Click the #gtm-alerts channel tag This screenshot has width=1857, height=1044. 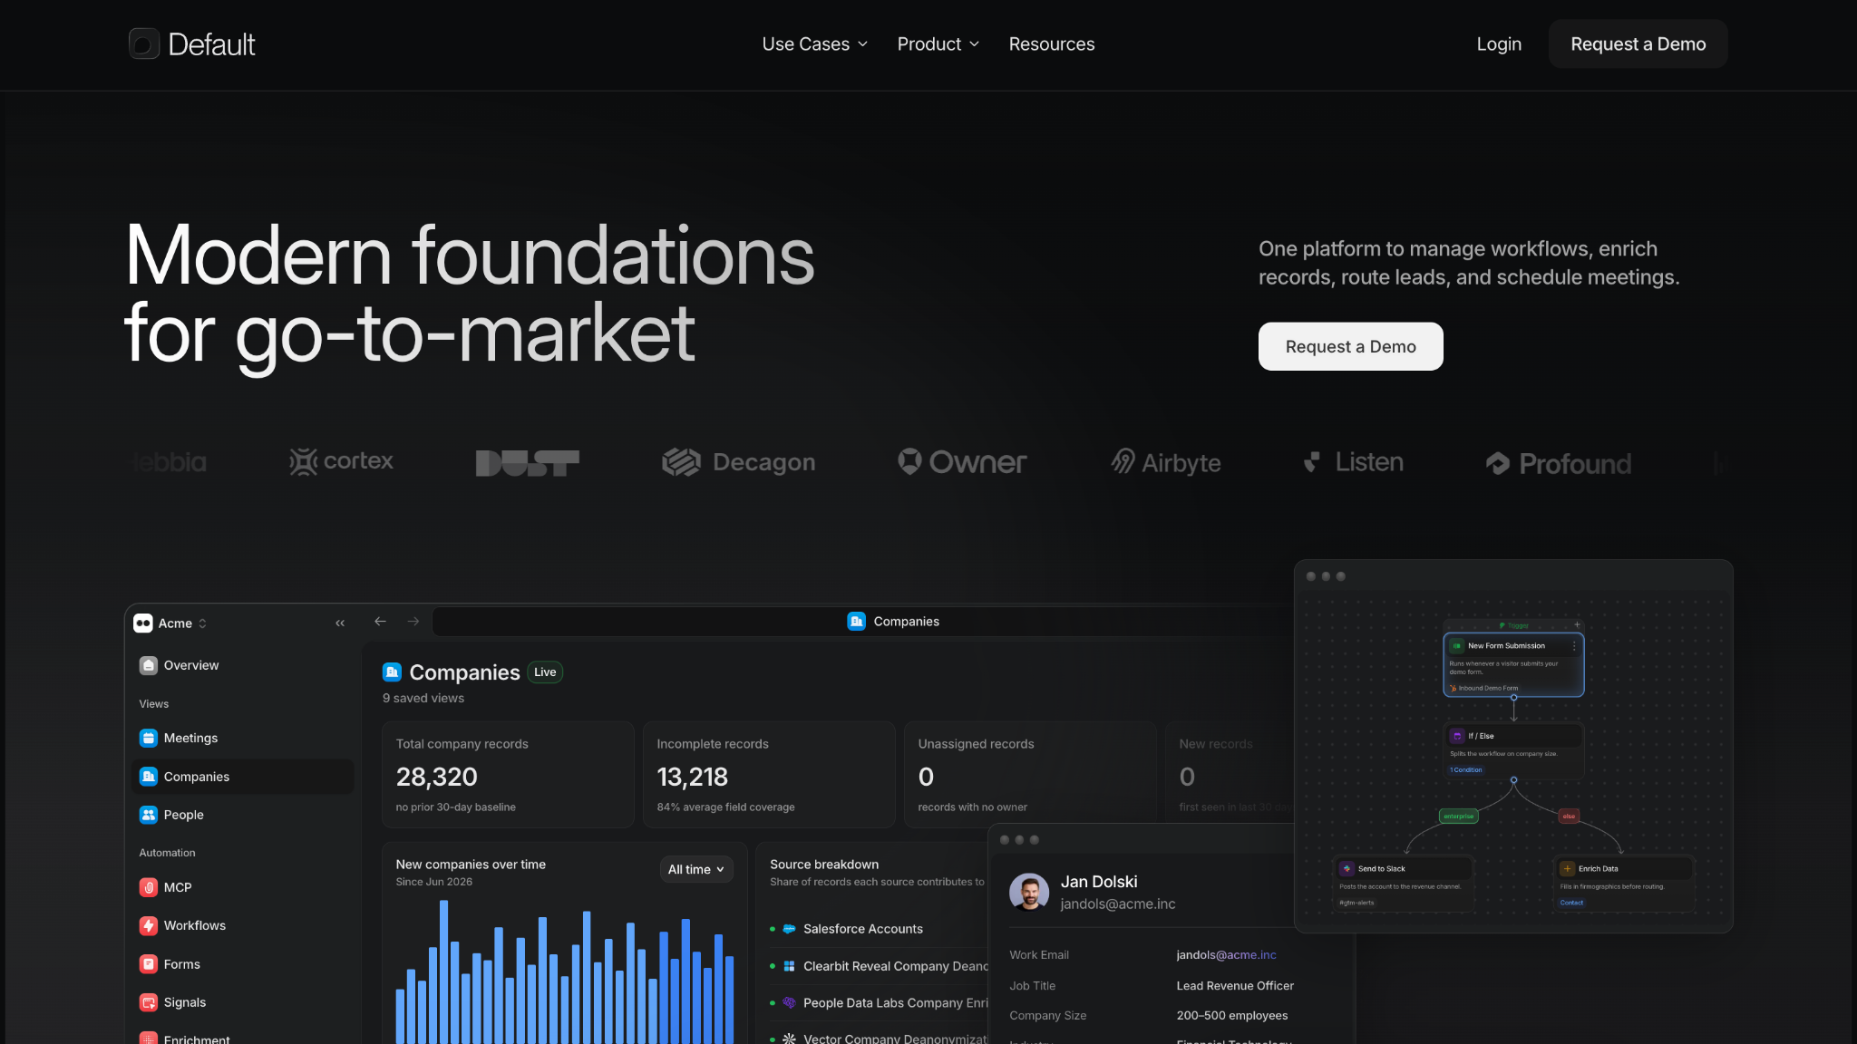pos(1356,903)
